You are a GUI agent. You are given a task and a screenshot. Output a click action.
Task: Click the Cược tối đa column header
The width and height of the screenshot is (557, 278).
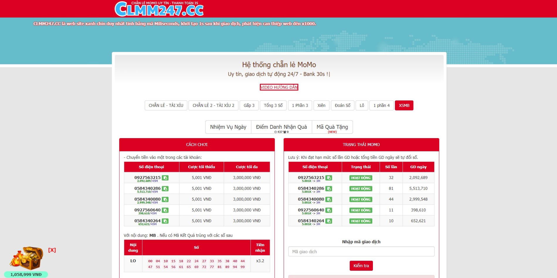247,167
